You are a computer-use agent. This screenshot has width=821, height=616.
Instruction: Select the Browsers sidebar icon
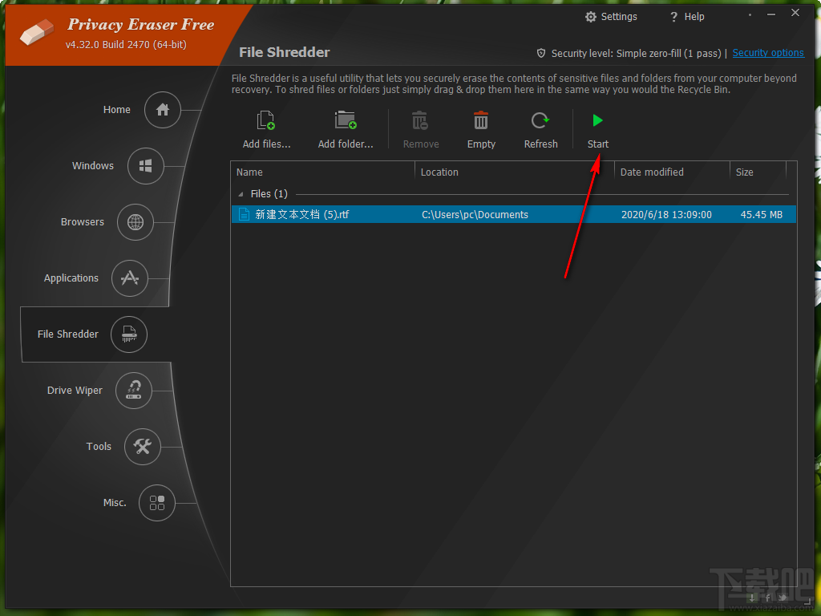136,222
